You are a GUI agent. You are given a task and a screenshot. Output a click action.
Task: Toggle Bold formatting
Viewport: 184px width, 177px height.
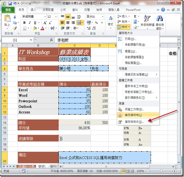24,23
